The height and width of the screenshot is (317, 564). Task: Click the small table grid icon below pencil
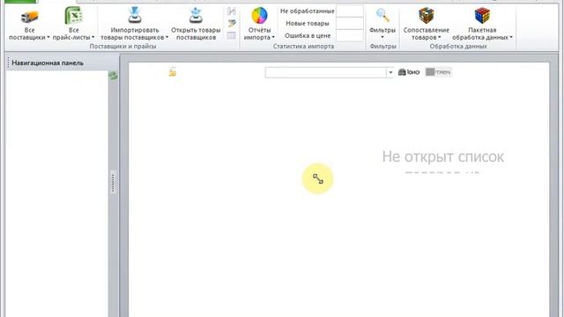point(231,35)
